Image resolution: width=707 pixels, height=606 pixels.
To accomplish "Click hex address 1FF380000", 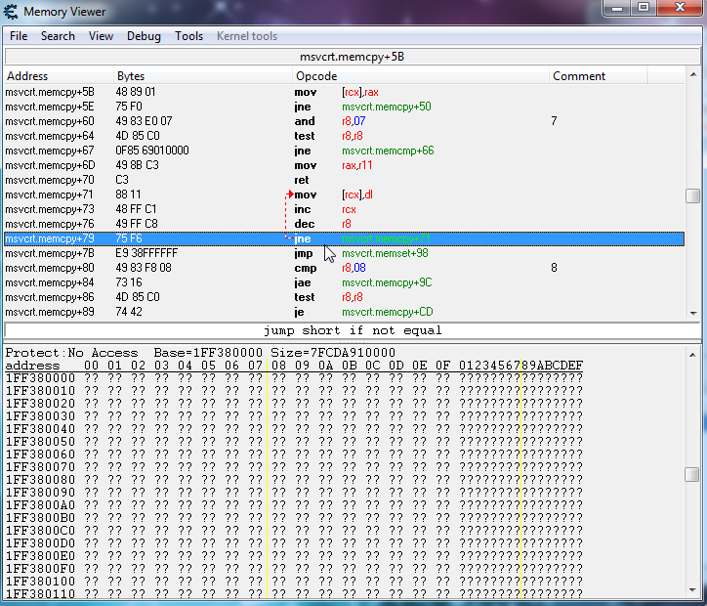I will 40,378.
